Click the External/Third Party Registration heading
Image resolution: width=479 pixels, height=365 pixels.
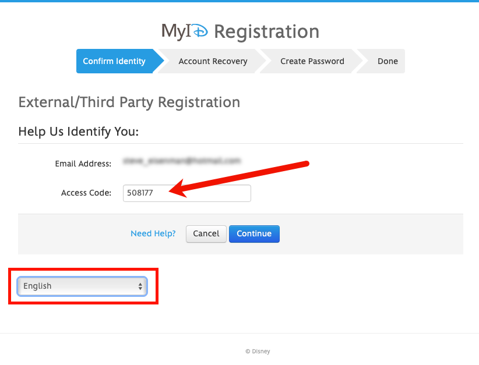(129, 102)
